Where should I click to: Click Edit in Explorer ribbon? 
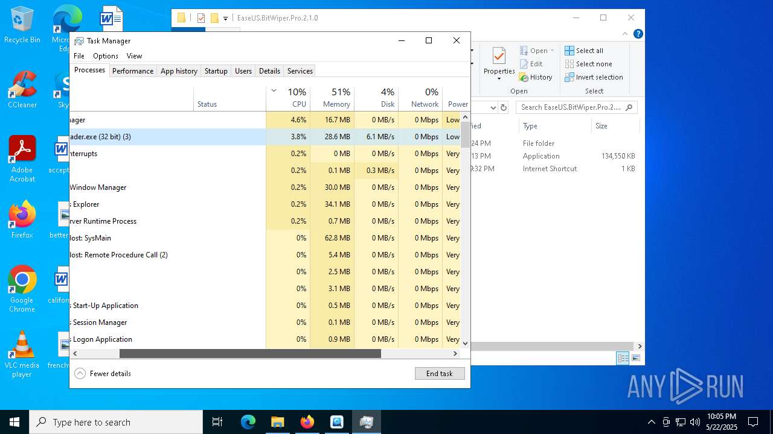(x=531, y=64)
